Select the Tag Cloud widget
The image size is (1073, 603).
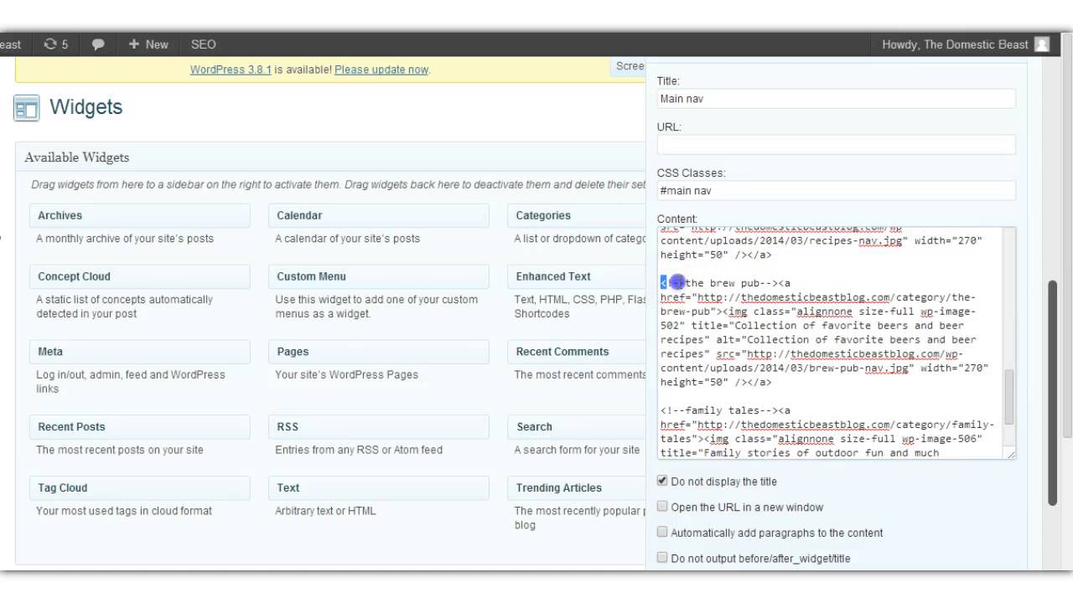[140, 487]
